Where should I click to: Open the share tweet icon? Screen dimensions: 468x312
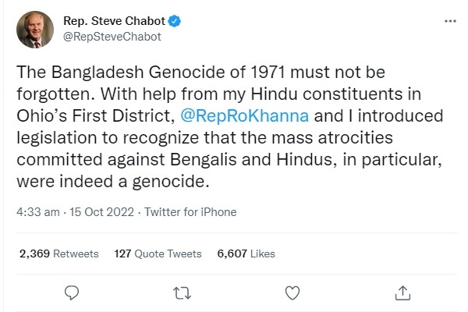tap(402, 292)
